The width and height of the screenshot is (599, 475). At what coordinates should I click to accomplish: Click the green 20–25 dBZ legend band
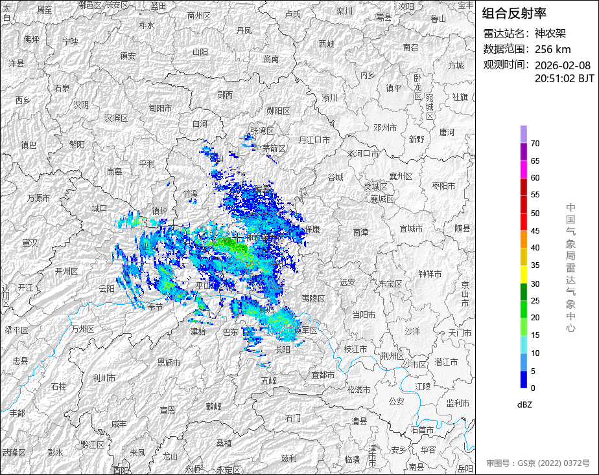523,309
